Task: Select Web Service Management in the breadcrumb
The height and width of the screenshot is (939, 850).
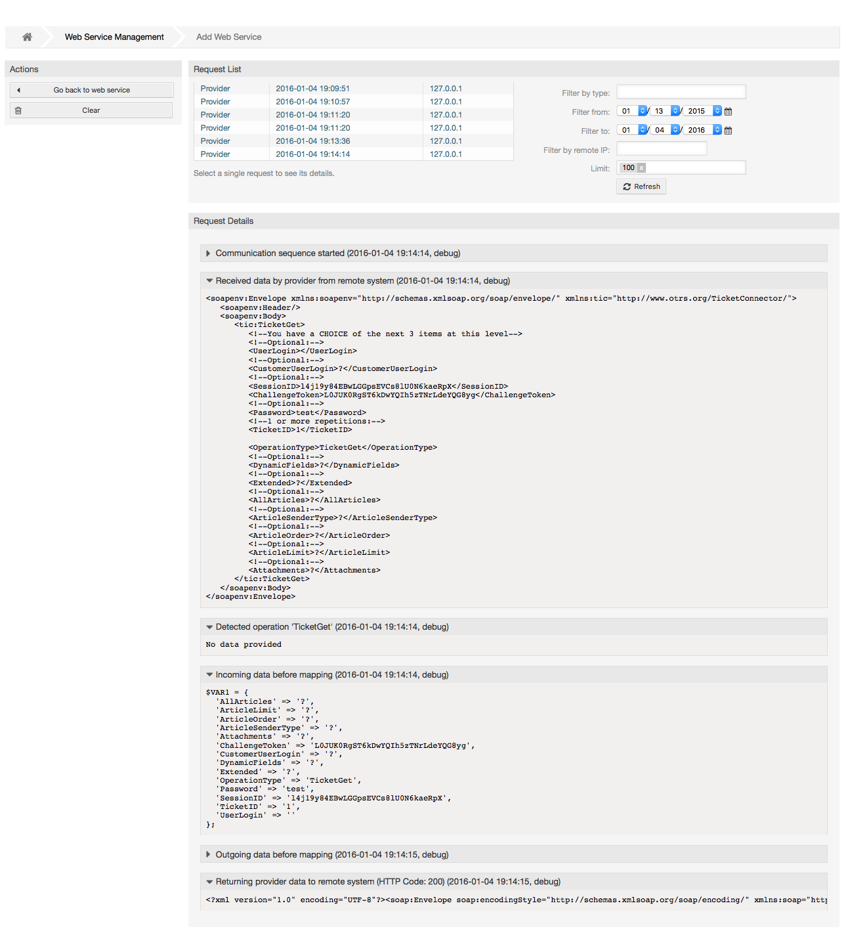Action: [x=114, y=37]
